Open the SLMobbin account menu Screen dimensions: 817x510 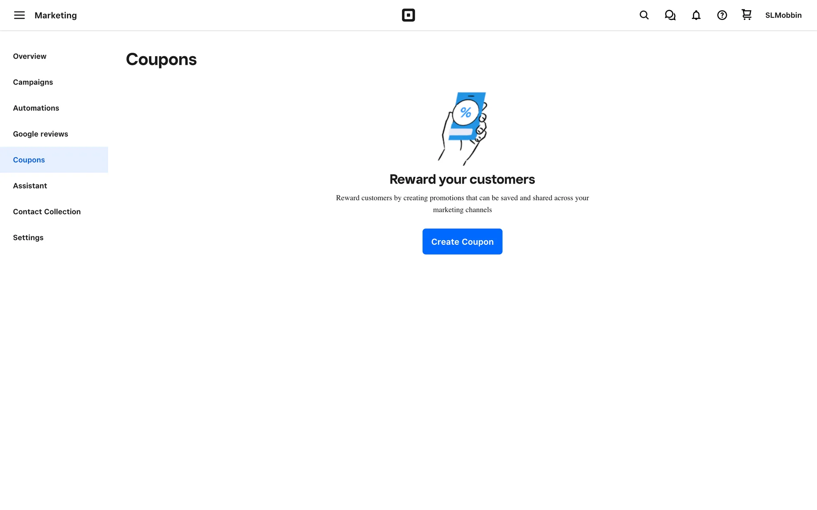pyautogui.click(x=783, y=15)
